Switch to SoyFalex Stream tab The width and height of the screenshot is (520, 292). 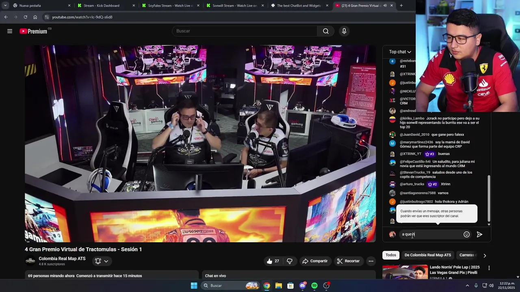tap(169, 6)
